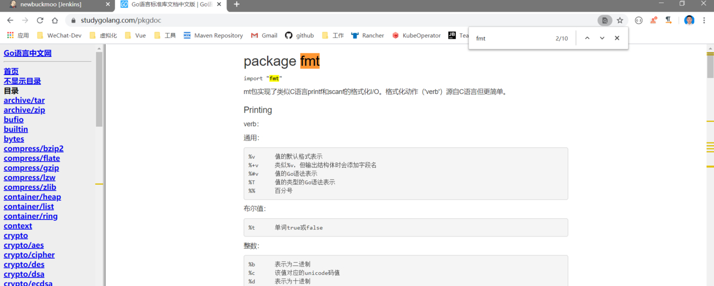Open the Gmail bookmark
714x286 pixels.
pos(264,36)
